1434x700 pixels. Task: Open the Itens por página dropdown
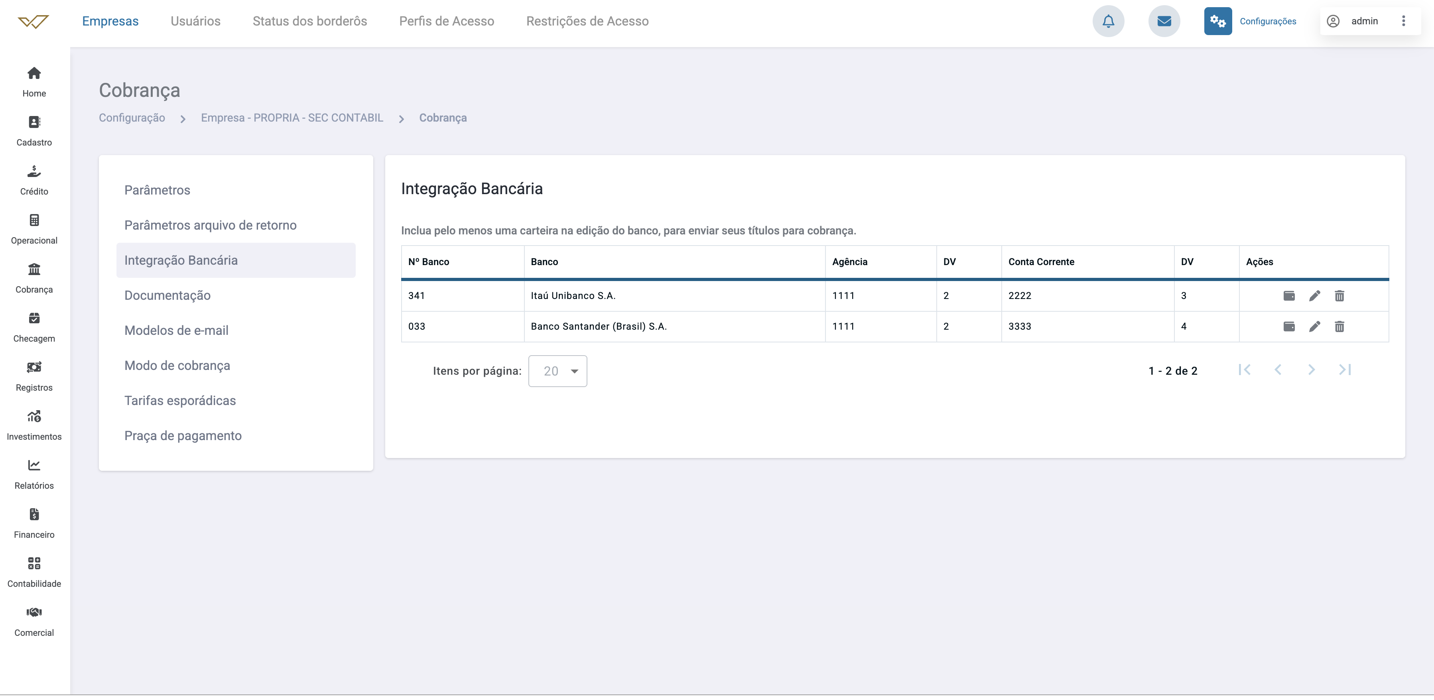pyautogui.click(x=557, y=371)
